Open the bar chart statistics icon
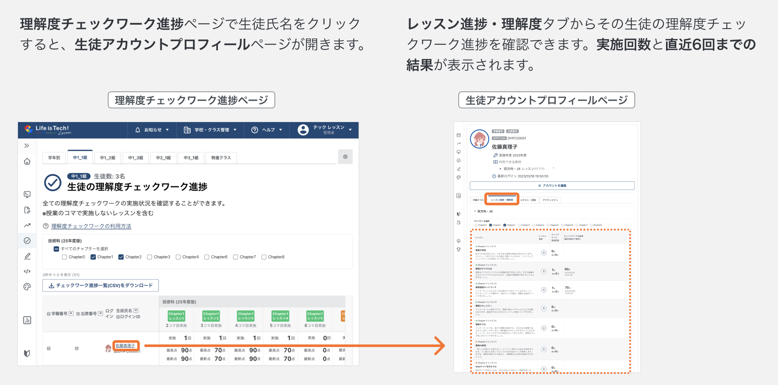The image size is (778, 385). pyautogui.click(x=27, y=320)
